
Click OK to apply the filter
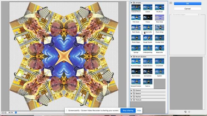point(188,4)
